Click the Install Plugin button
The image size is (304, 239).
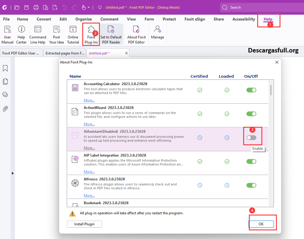point(84,224)
